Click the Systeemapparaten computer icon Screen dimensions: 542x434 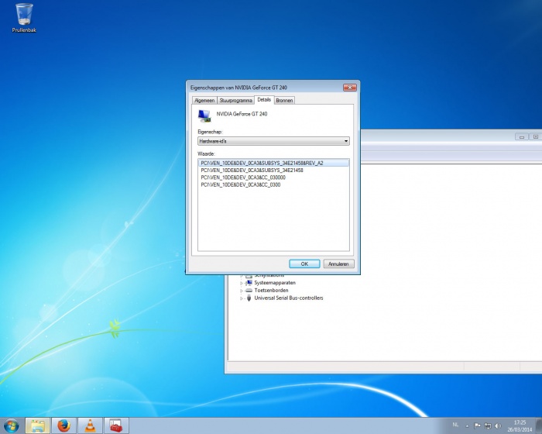pyautogui.click(x=249, y=283)
